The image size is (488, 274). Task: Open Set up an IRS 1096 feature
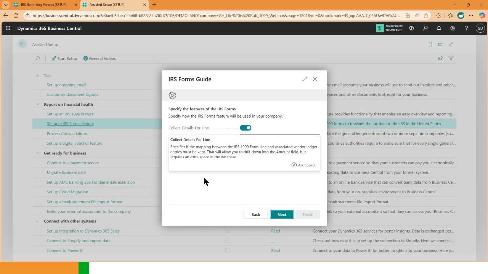[70, 114]
